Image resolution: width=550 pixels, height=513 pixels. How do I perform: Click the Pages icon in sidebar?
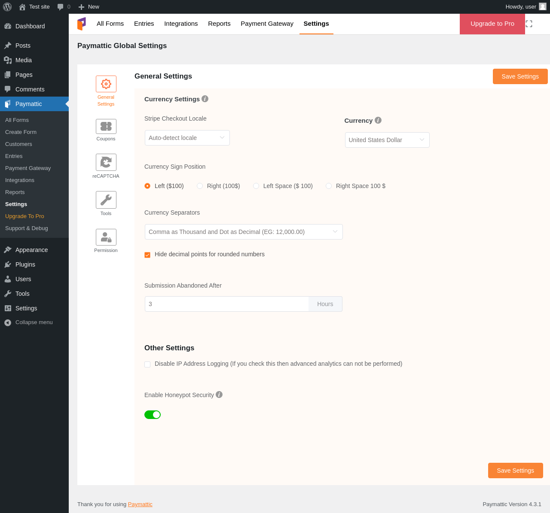[x=8, y=75]
